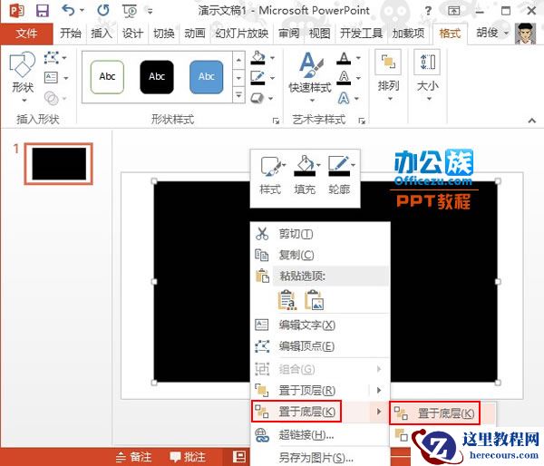This screenshot has height=466, width=544.
Task: Select black filled Abc shape style
Action: click(157, 77)
